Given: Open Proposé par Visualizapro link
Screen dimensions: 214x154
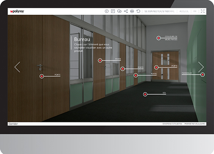Looking at the screenshot, I should point(195,124).
